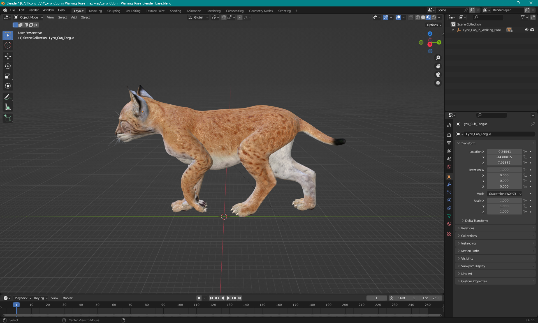Open the Object Constraints properties tab
The width and height of the screenshot is (538, 323).
click(449, 208)
